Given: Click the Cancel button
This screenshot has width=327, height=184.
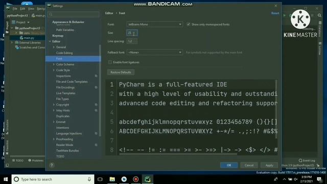Looking at the screenshot, I should (249, 165).
